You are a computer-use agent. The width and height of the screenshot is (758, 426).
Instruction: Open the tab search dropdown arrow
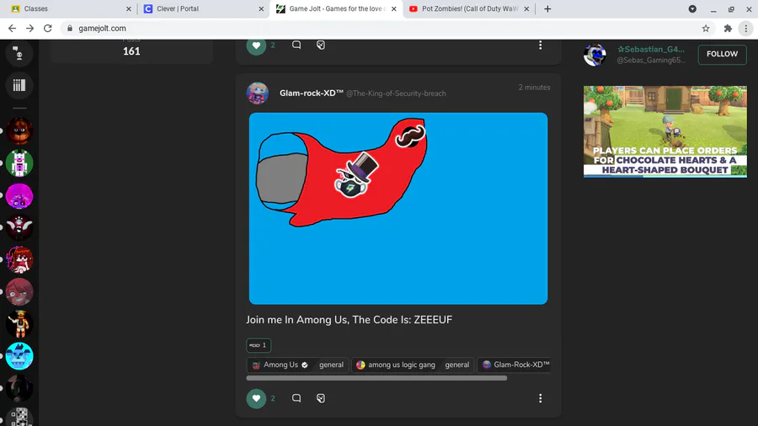point(692,8)
